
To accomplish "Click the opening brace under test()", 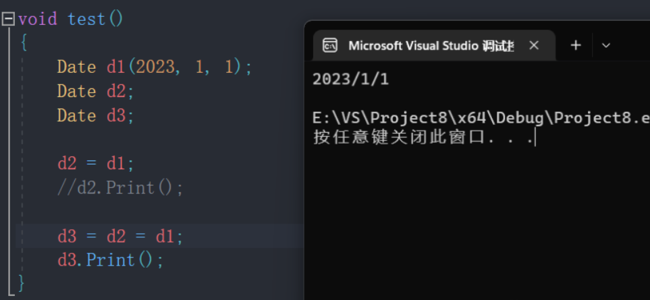I will click(x=24, y=43).
